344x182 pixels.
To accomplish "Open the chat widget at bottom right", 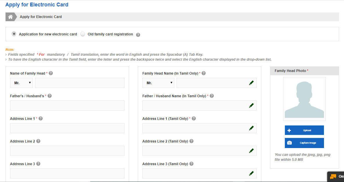I will point(336,176).
